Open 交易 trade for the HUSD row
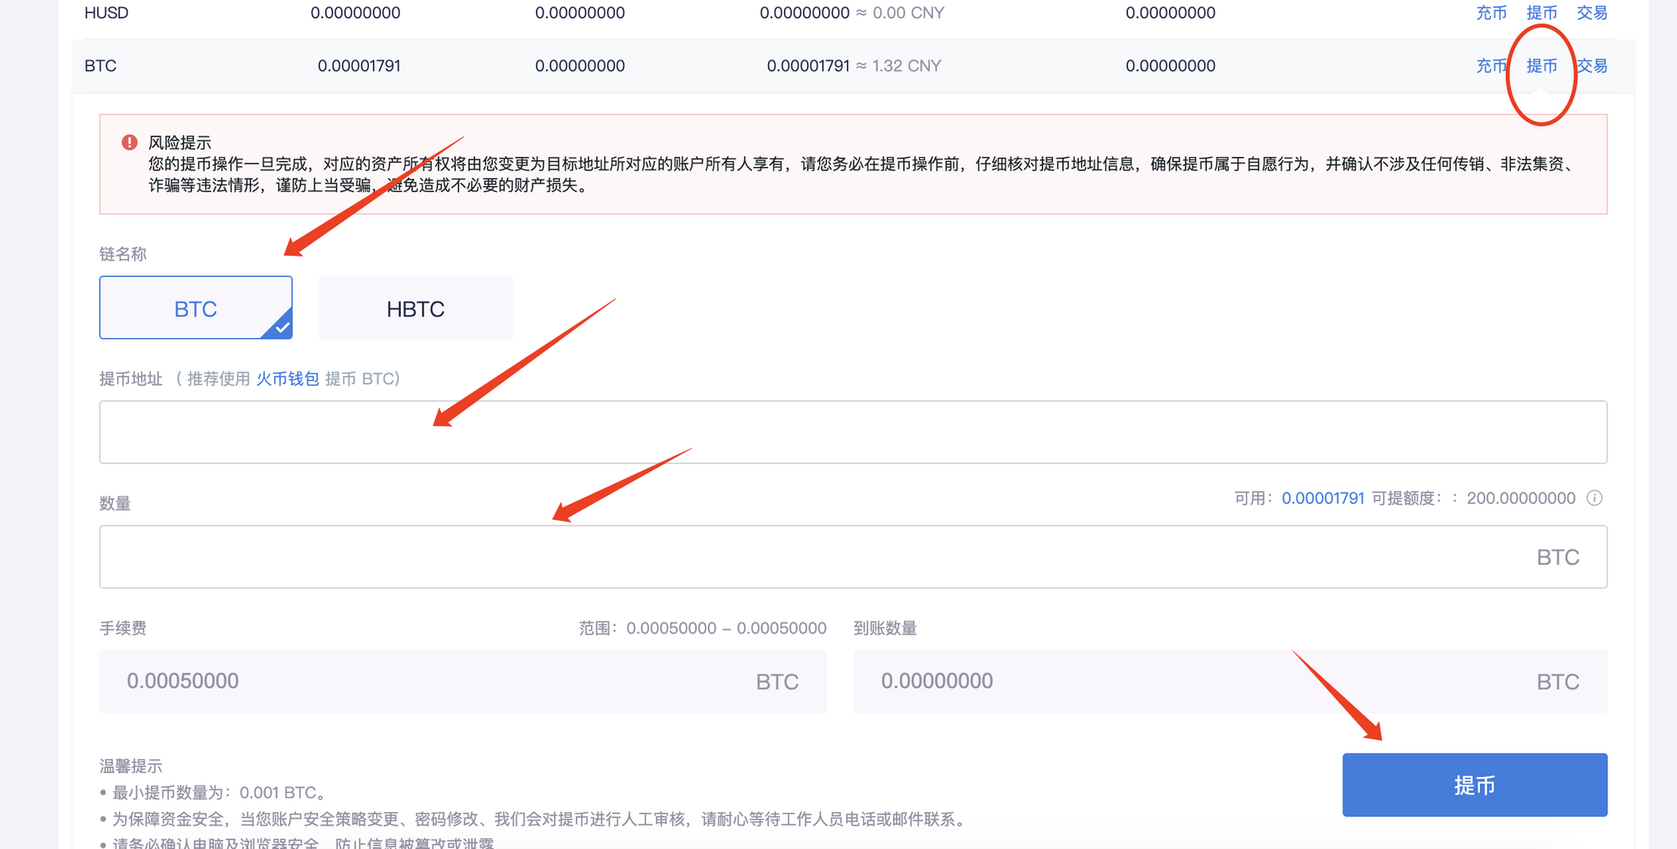Viewport: 1677px width, 849px height. point(1591,13)
